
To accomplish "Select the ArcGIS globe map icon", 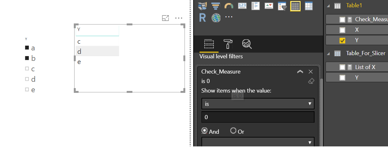I will click(216, 18).
